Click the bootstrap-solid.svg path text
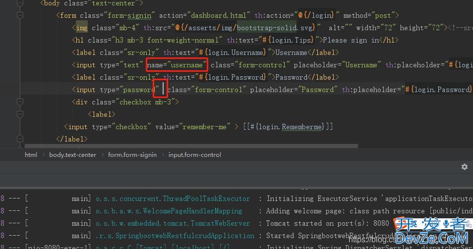Screen dimensions: 473x249 click(275, 28)
